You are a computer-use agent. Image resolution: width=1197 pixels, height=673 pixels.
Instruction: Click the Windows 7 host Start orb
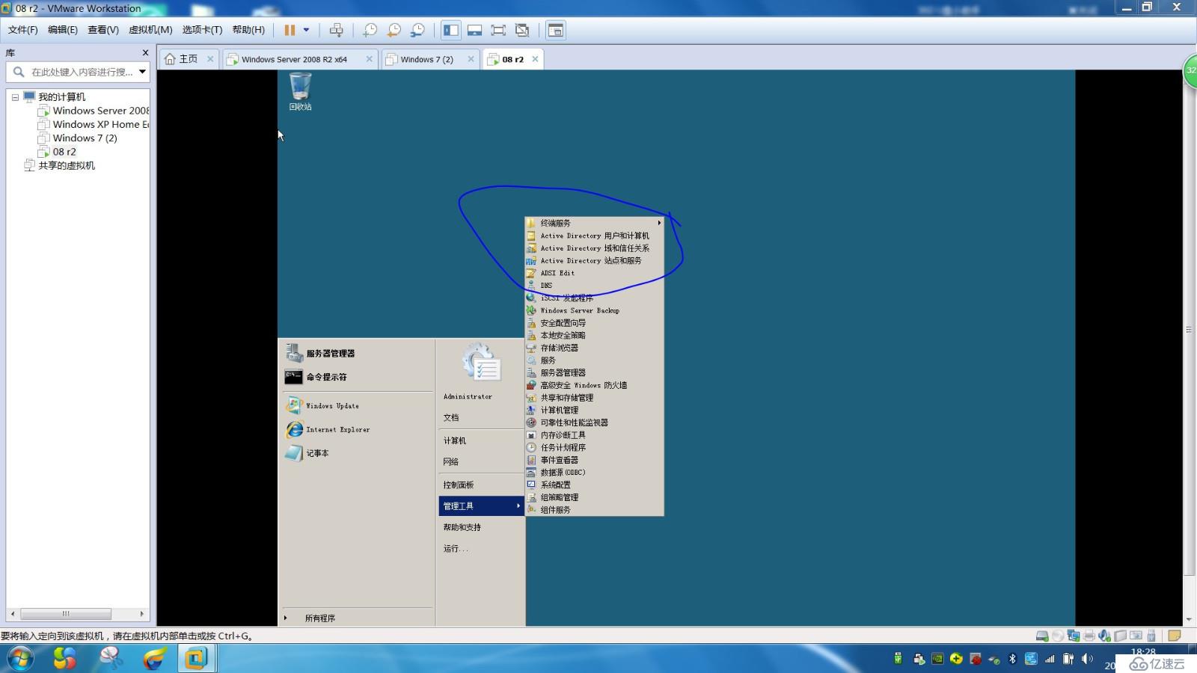[20, 659]
